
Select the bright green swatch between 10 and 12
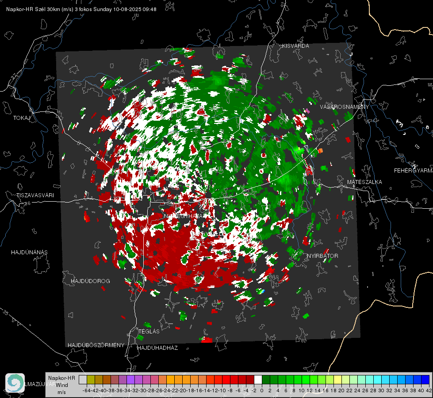(306, 379)
